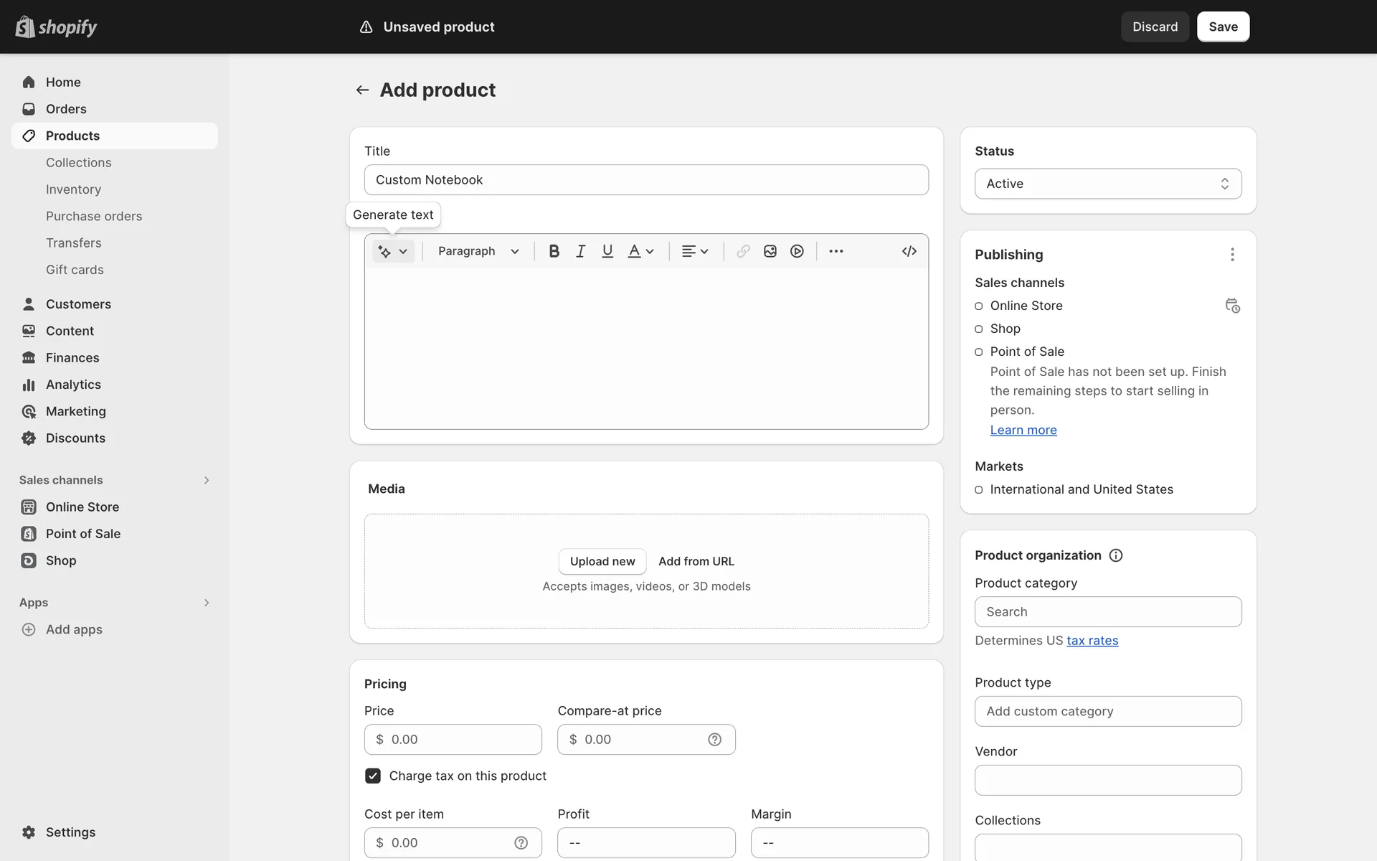Apply underline formatting in editor toolbar

(607, 251)
